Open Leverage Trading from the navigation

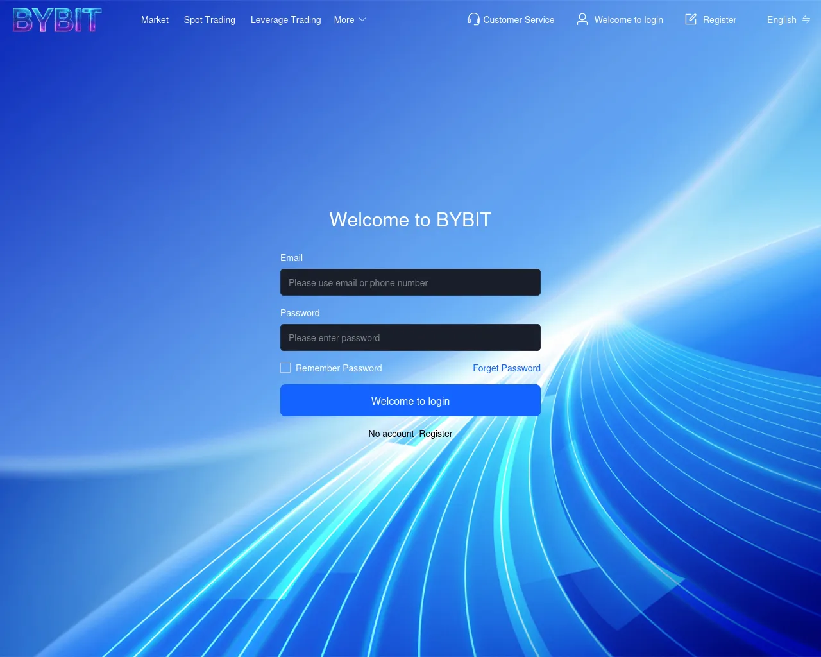click(x=286, y=20)
